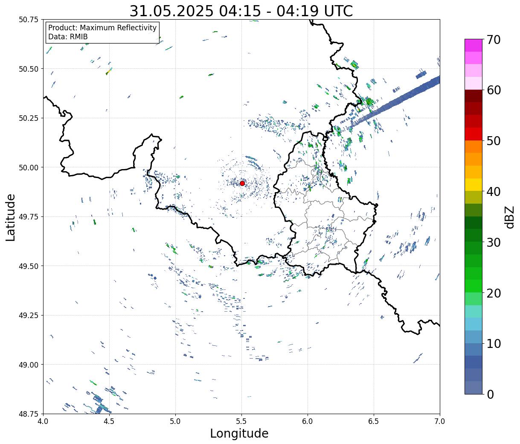Pick the magenta swatch at top of colorbar
The height and width of the screenshot is (444, 520).
[x=474, y=45]
